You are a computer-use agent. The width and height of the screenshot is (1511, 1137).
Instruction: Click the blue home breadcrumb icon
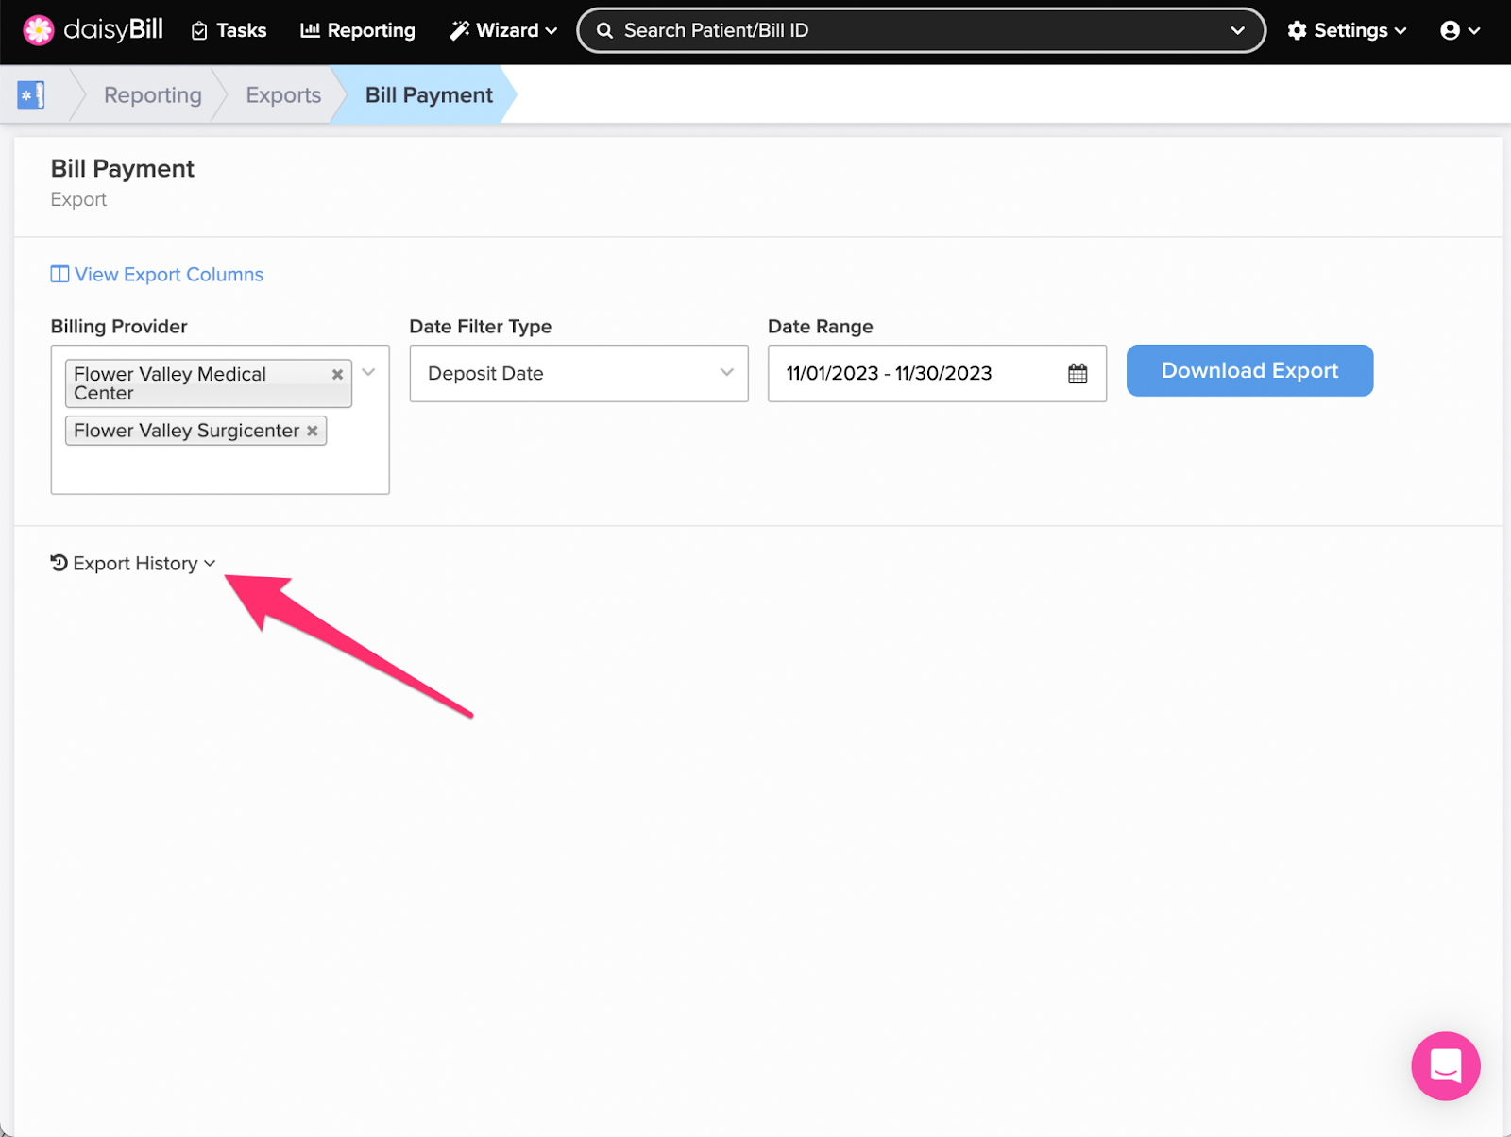click(31, 94)
